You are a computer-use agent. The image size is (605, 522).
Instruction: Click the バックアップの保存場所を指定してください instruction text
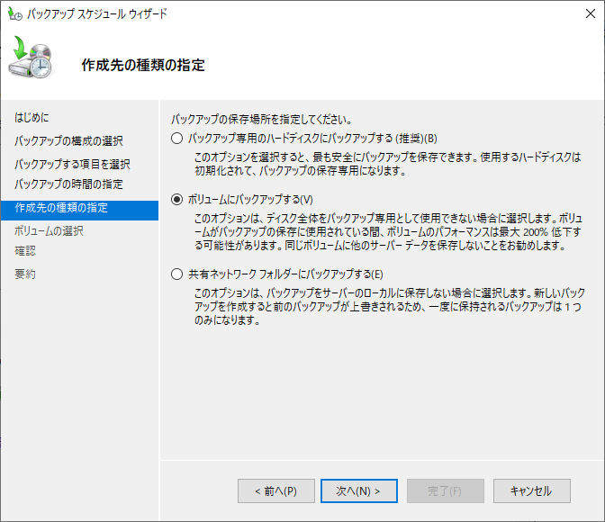coord(261,119)
